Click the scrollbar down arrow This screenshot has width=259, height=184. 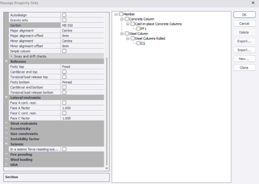(107, 168)
